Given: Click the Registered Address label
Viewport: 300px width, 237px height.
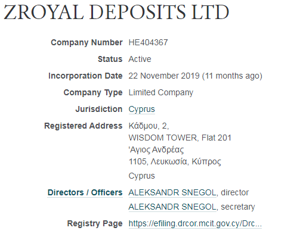Looking at the screenshot, I should click(83, 126).
